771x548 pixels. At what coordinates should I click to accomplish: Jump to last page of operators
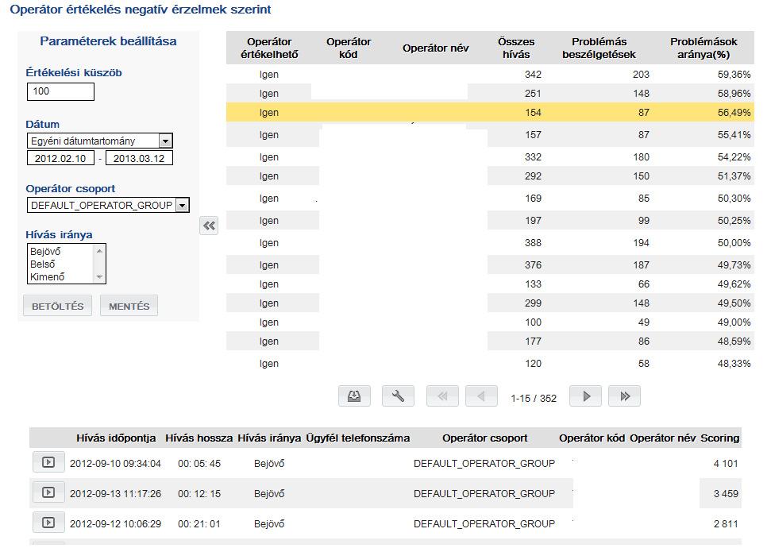pyautogui.click(x=624, y=396)
